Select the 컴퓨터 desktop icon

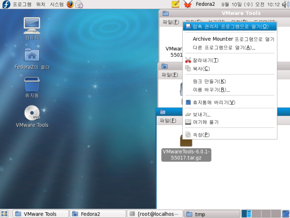tap(32, 29)
